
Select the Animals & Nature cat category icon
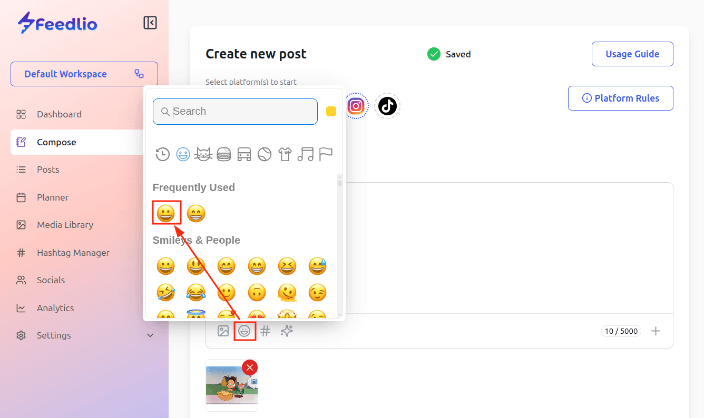pyautogui.click(x=203, y=154)
